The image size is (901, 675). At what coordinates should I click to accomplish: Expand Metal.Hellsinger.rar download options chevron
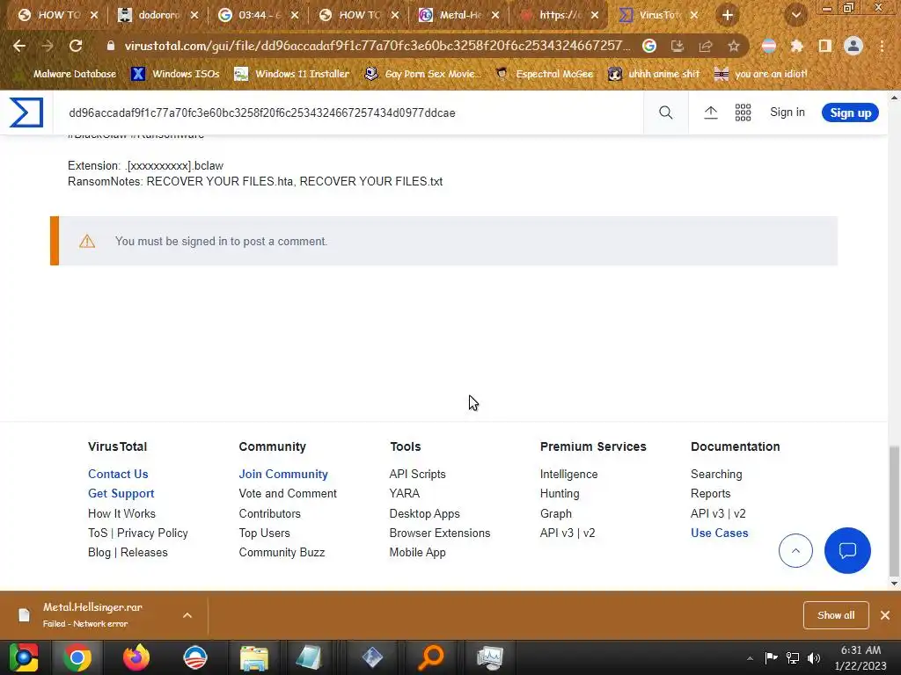(187, 615)
